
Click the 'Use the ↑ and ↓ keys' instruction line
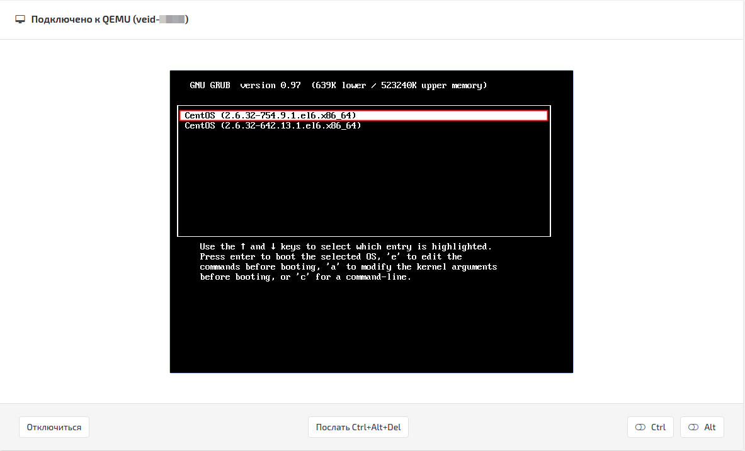[346, 247]
